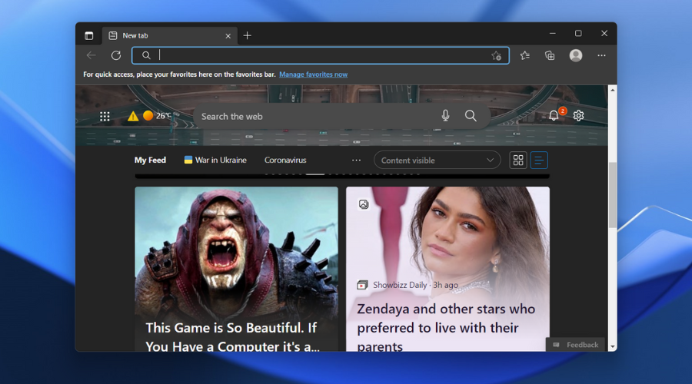The width and height of the screenshot is (692, 384).
Task: Expand the Content visible dropdown
Action: (437, 160)
